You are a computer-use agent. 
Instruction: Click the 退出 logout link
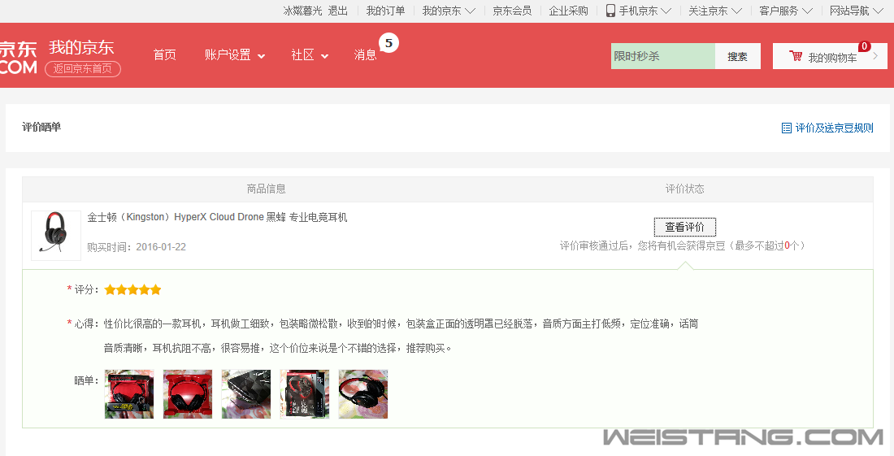pos(337,11)
